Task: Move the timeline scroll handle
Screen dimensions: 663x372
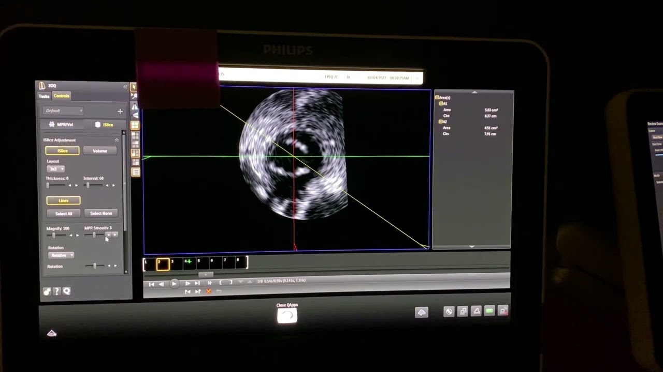Action: pyautogui.click(x=206, y=275)
